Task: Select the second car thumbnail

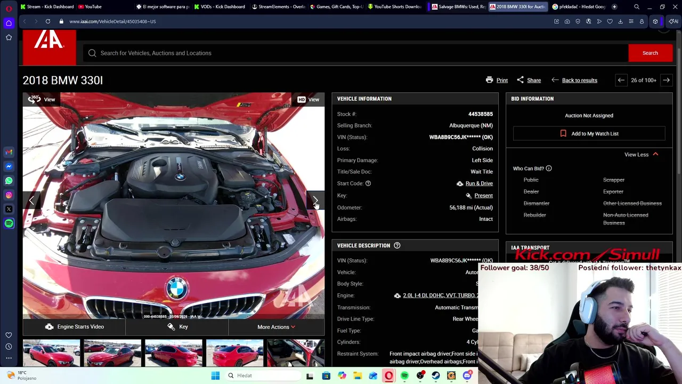Action: (112, 353)
